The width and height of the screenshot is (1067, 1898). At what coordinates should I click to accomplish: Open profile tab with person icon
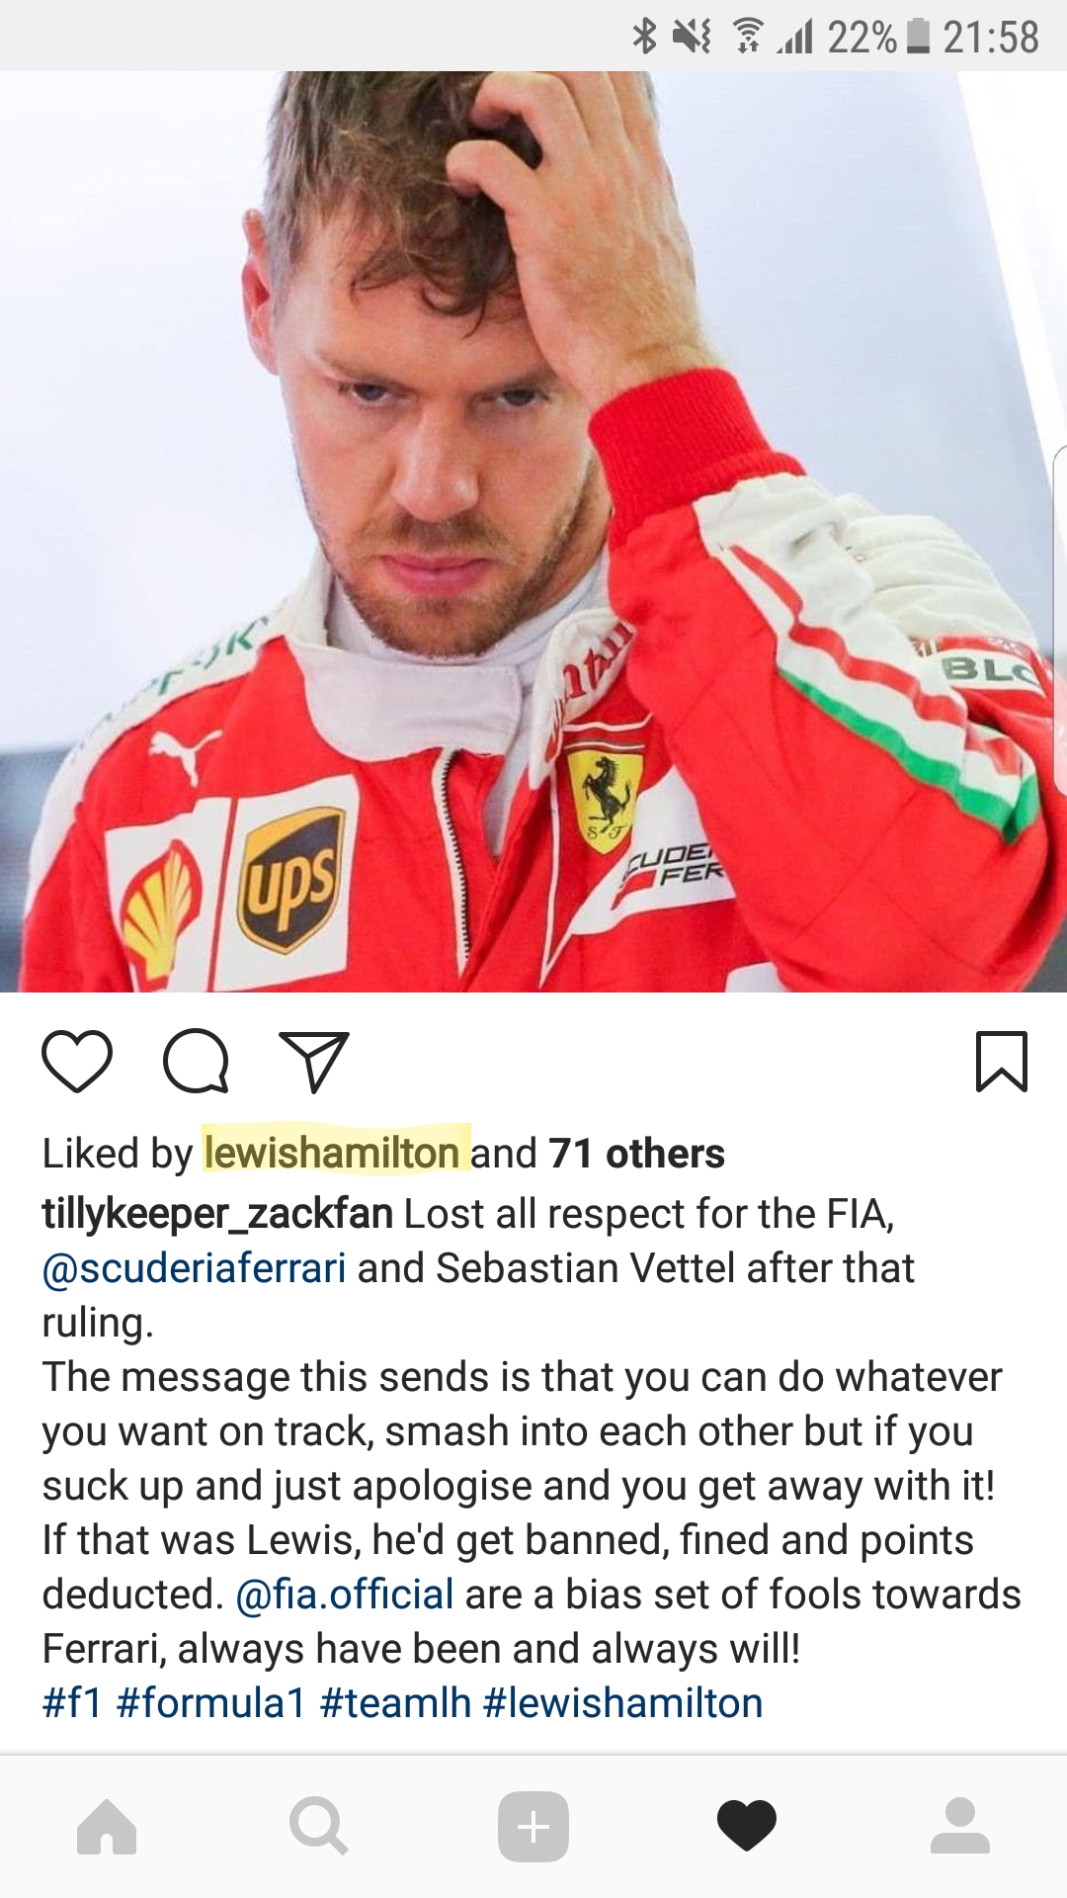pos(960,1826)
